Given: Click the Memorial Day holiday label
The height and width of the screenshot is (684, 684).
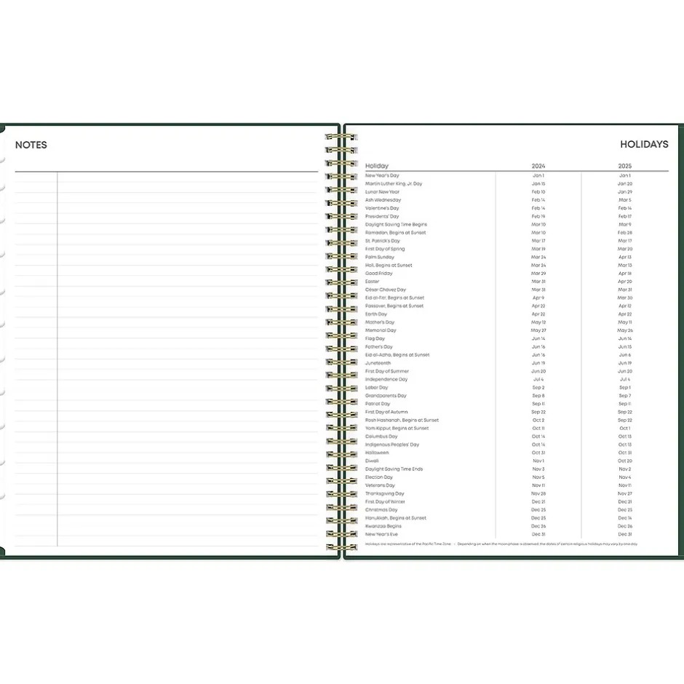Looking at the screenshot, I should coord(381,330).
